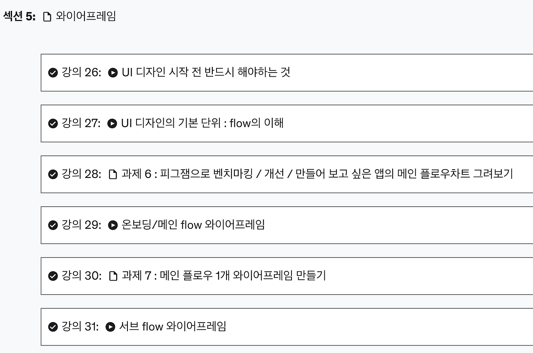Click the play icon for 서브 flow 와이어프레임
The image size is (533, 353).
coord(110,327)
